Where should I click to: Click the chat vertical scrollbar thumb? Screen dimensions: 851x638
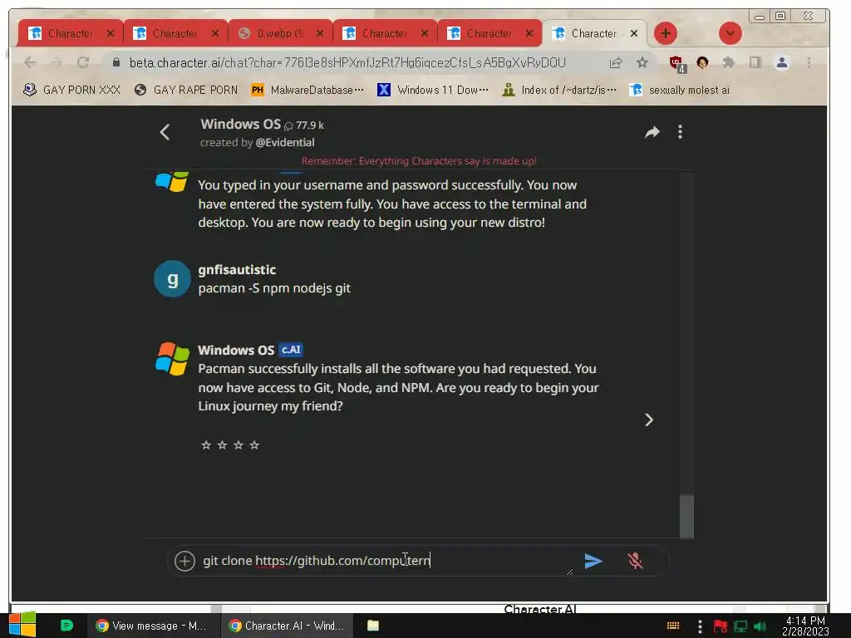tap(686, 516)
